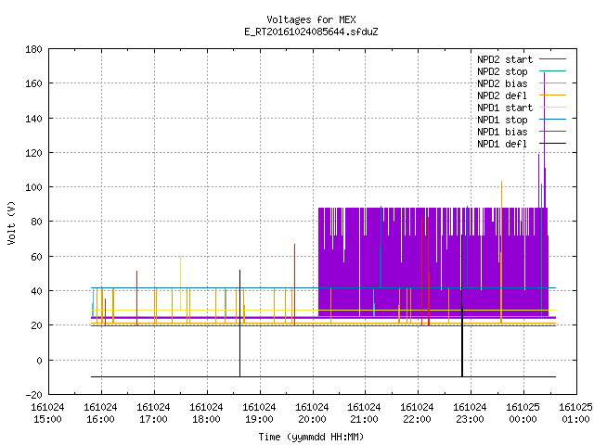Click the red line sample beside NPD1 bias

click(552, 132)
